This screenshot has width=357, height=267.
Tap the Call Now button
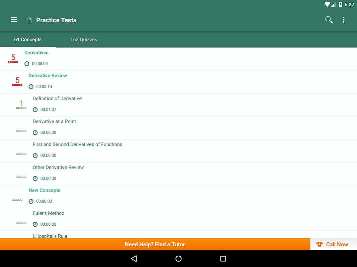click(x=334, y=244)
